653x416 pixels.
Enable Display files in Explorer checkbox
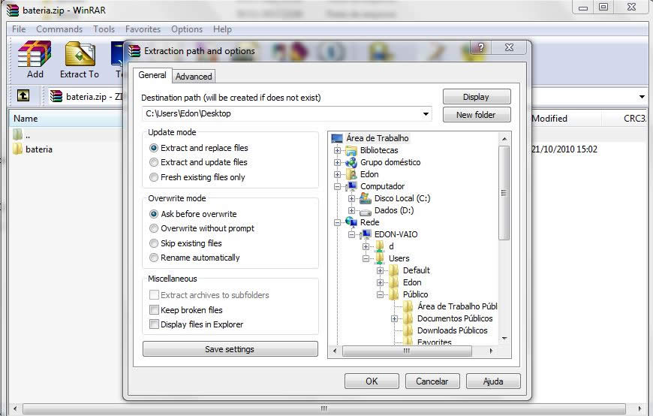154,324
